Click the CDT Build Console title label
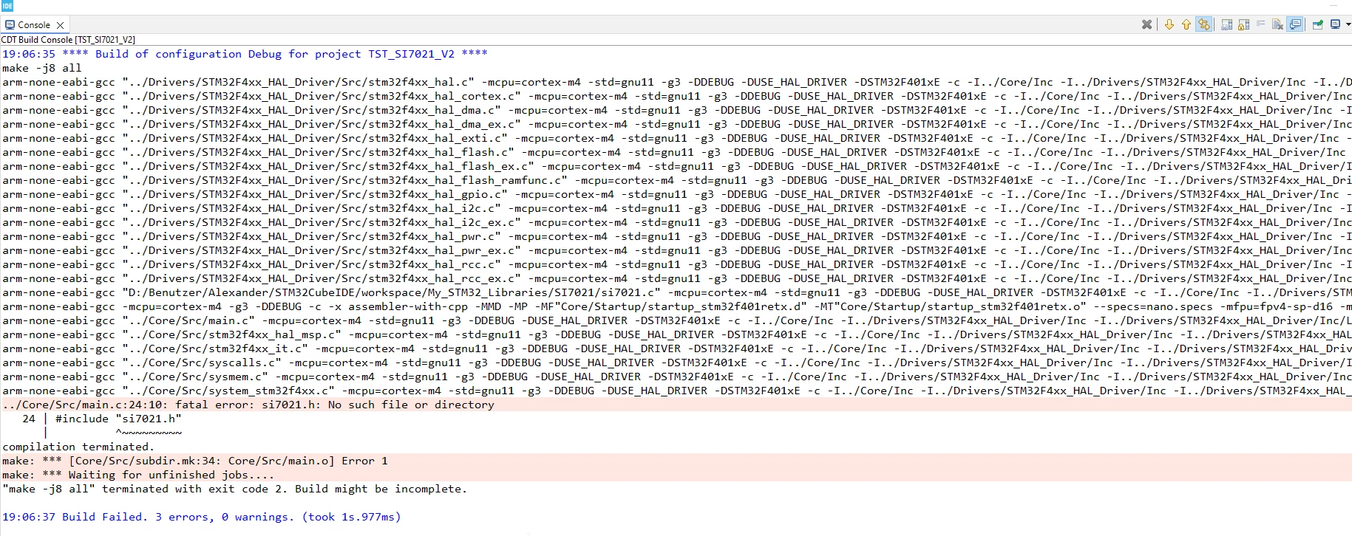The image size is (1352, 536). [68, 40]
